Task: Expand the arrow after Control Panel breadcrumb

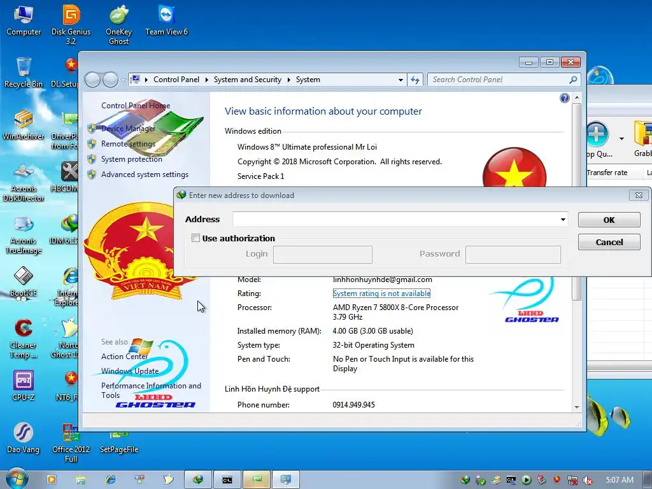Action: click(207, 80)
